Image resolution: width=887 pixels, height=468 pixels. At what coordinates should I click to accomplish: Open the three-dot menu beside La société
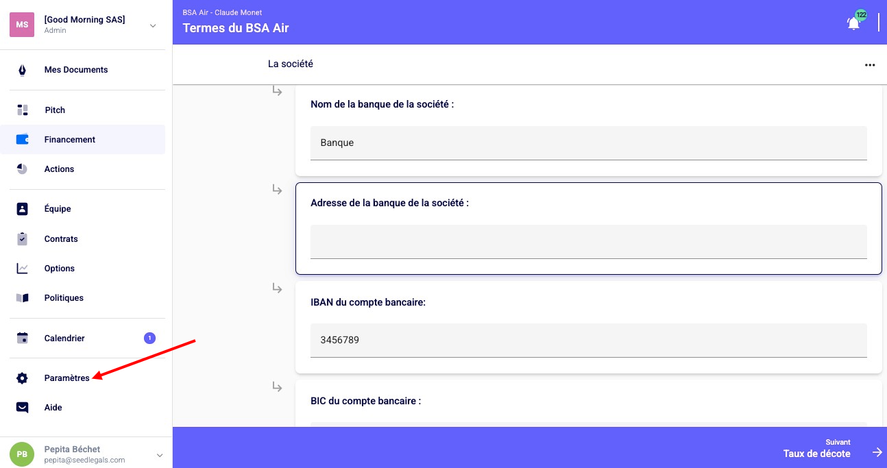(870, 65)
